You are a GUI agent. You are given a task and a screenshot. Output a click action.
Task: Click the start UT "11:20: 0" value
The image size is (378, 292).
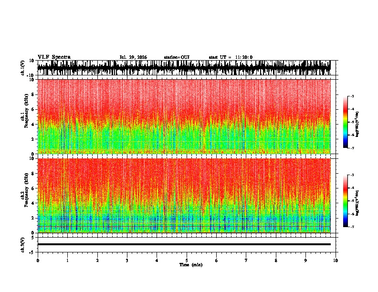[244, 57]
